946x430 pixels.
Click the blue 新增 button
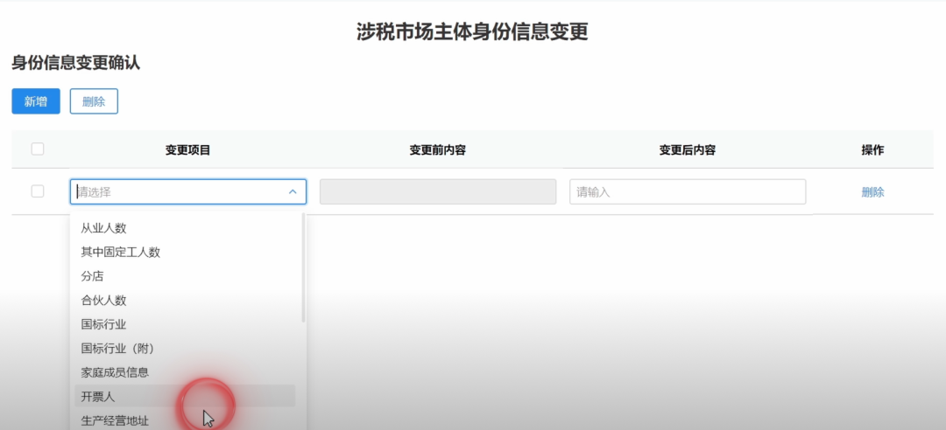tap(36, 101)
